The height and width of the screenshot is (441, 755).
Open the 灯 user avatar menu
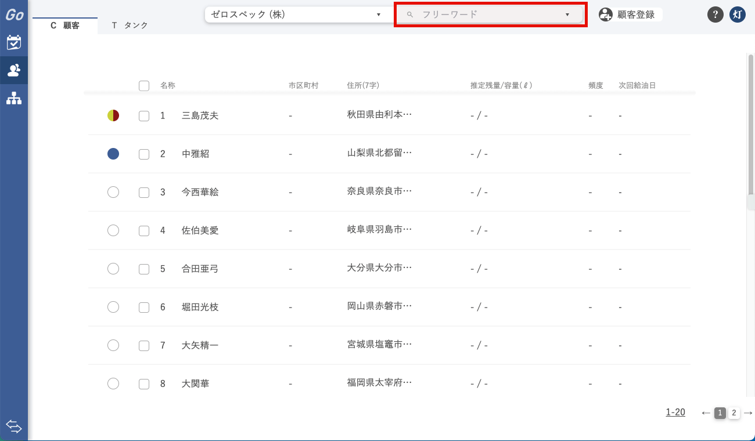point(738,15)
